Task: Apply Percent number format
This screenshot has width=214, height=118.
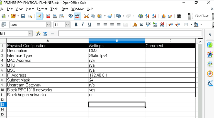Action: point(141,25)
